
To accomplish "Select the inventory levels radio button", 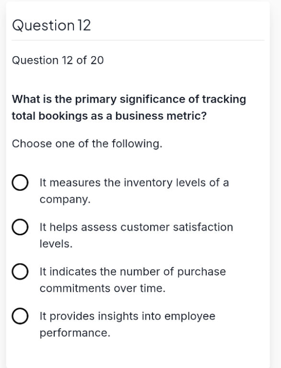I will [x=20, y=183].
